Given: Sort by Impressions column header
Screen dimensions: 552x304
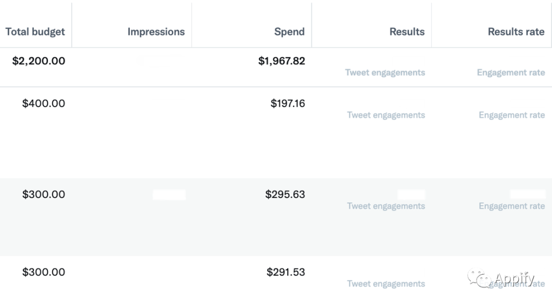Looking at the screenshot, I should [x=156, y=32].
